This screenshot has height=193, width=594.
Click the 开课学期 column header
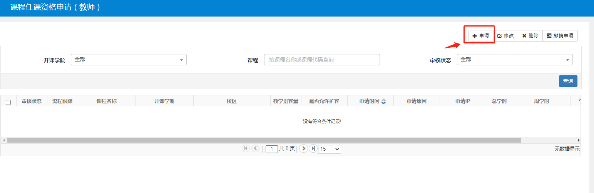pos(164,101)
